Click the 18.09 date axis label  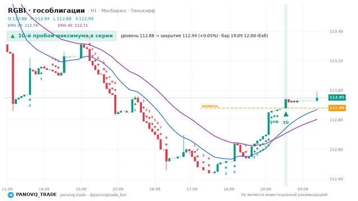click(229, 189)
